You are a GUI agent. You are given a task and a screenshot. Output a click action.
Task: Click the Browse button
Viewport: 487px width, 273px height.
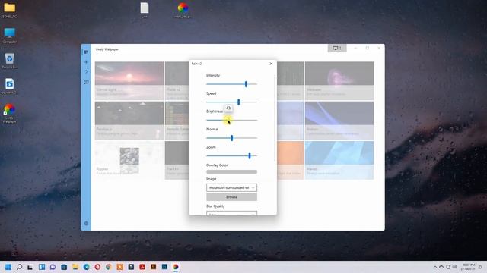tap(231, 197)
